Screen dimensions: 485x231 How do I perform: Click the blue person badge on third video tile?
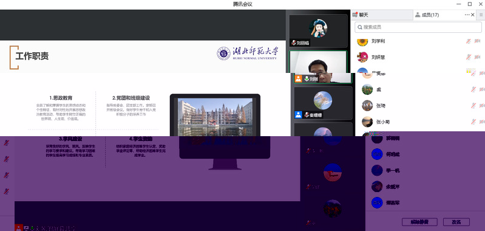click(298, 115)
